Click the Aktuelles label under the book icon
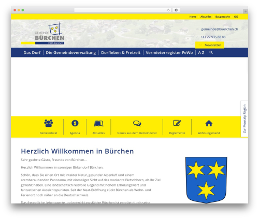259x219 pixels. click(98, 133)
